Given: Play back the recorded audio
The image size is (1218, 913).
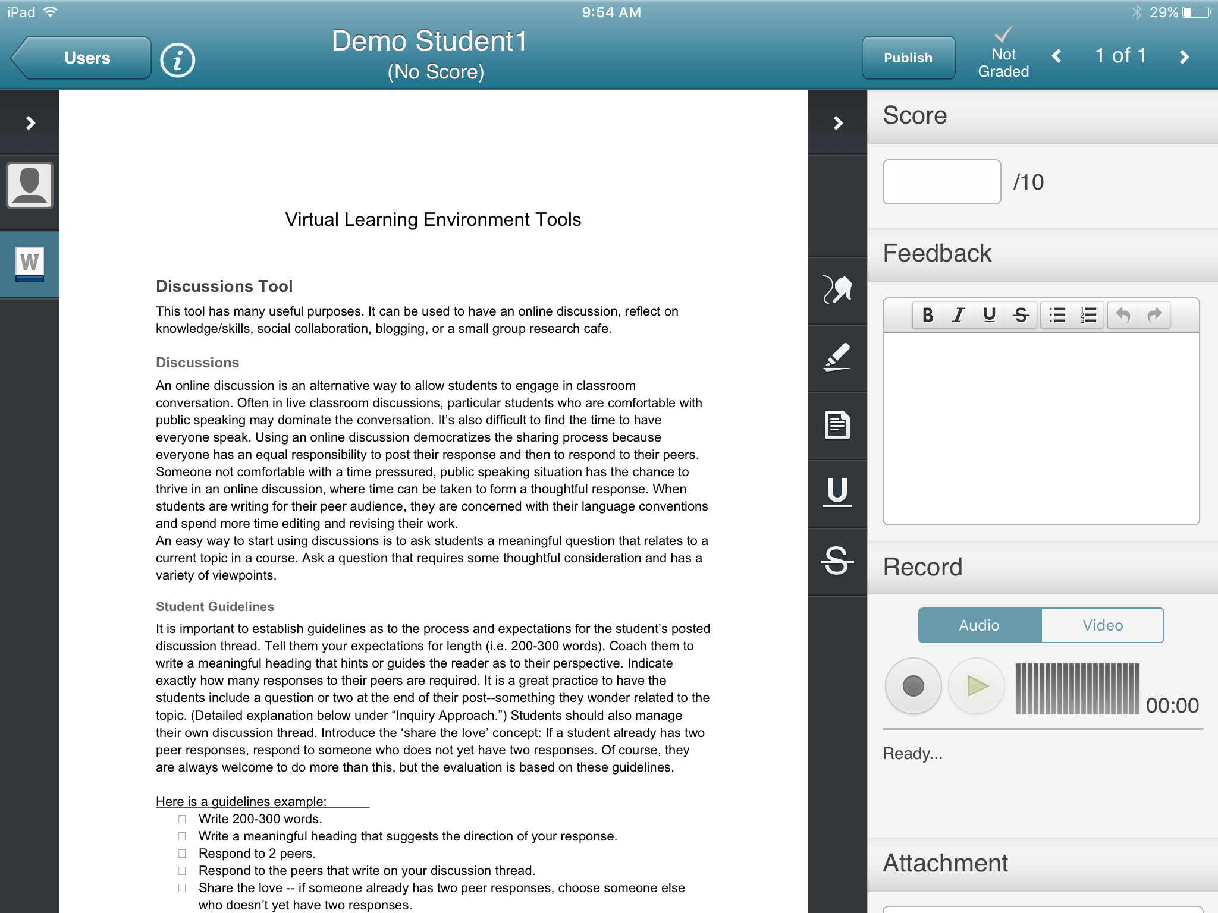Looking at the screenshot, I should [977, 686].
